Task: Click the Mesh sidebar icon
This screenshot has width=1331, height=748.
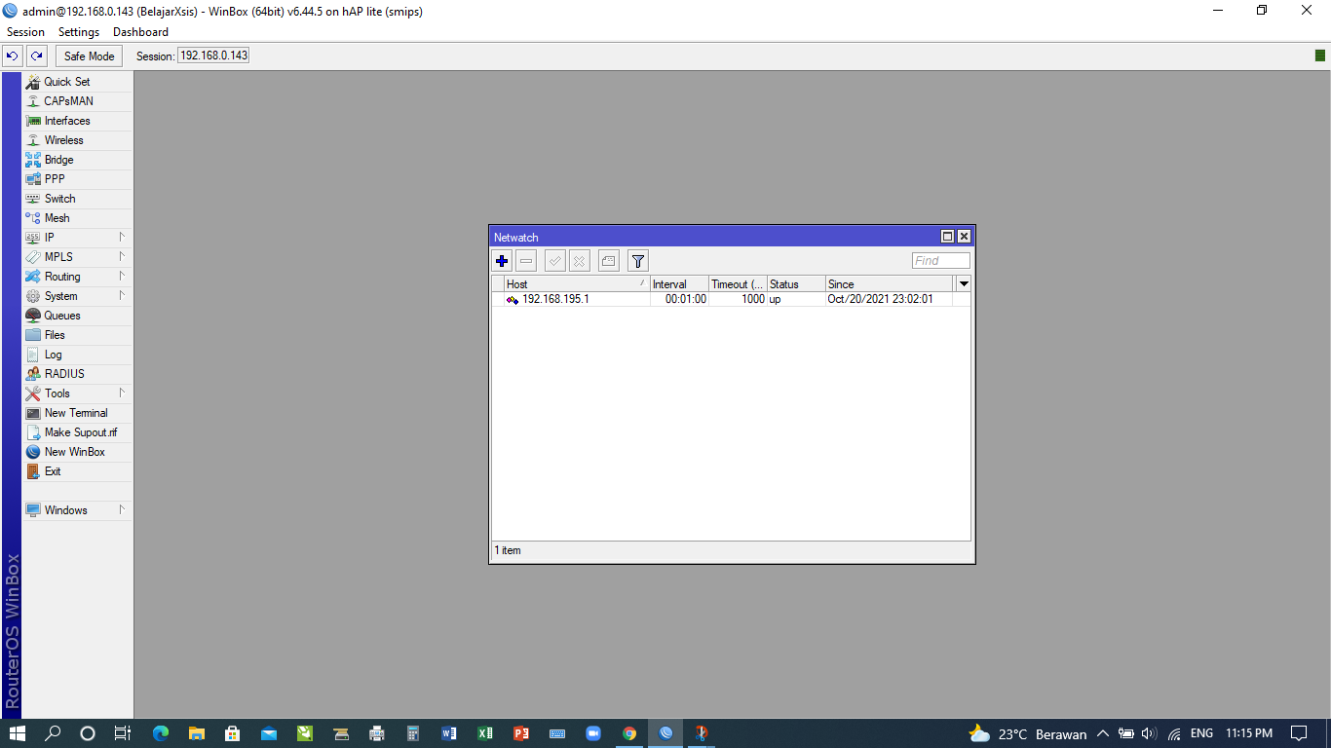Action: pyautogui.click(x=33, y=218)
